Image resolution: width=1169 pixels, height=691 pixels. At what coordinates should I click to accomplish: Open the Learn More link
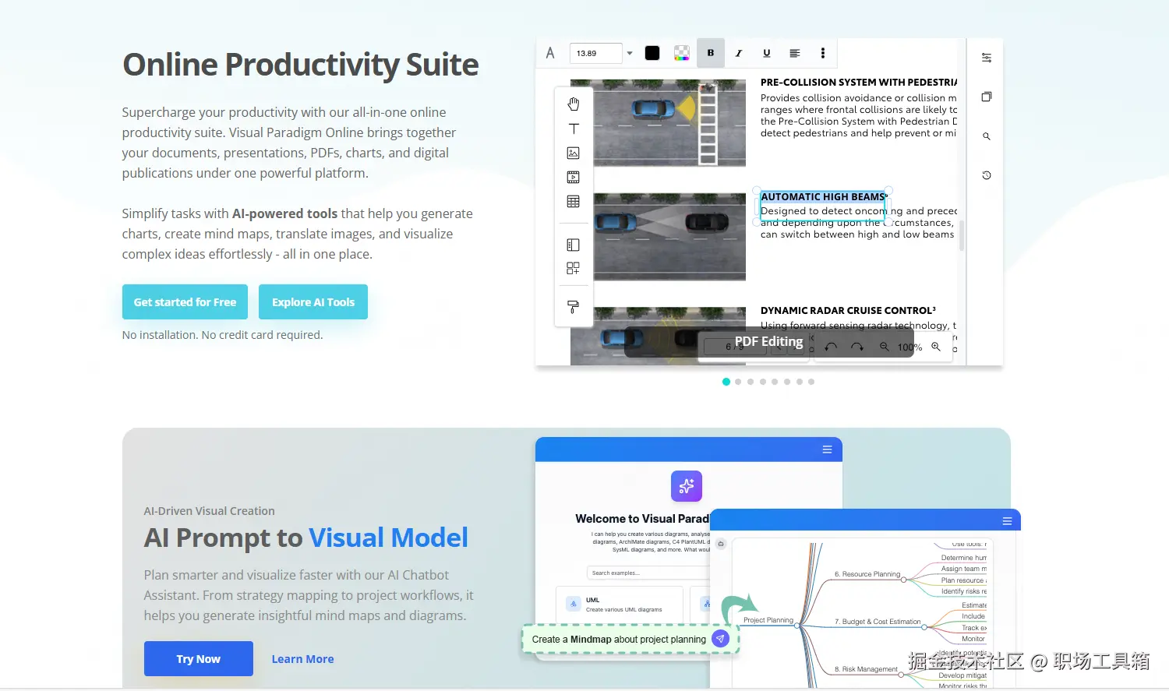(302, 659)
